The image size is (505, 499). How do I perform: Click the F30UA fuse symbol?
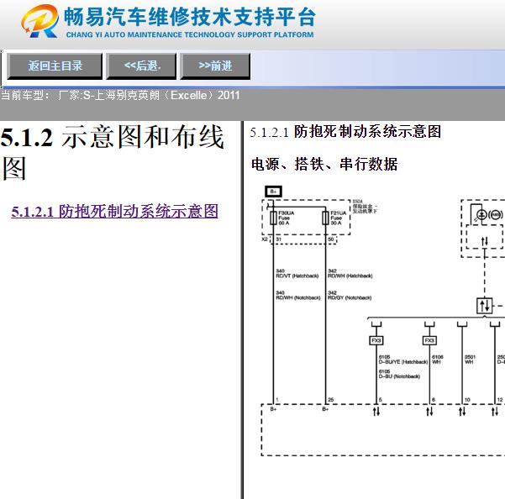coord(273,218)
